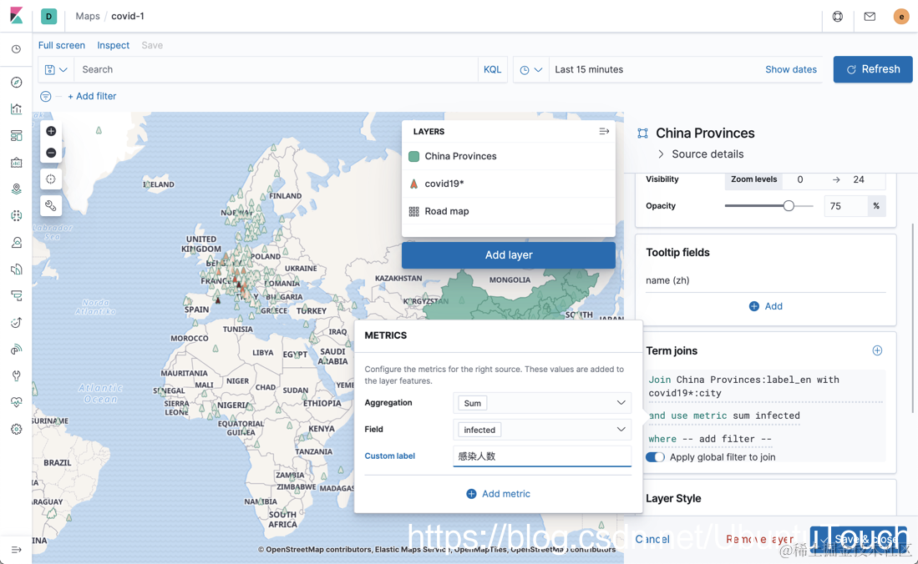Image resolution: width=918 pixels, height=564 pixels.
Task: Open Machine Learning icon in sidebar
Action: click(17, 215)
